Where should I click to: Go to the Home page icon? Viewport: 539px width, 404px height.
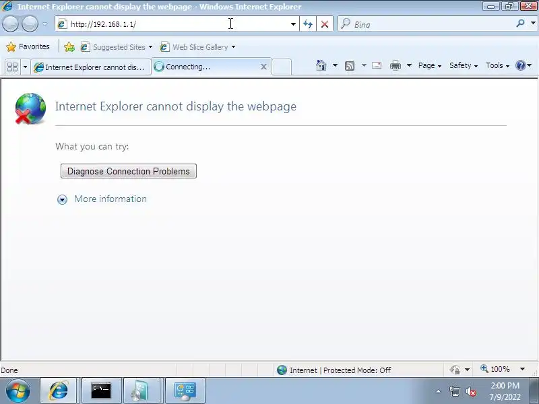(321, 65)
